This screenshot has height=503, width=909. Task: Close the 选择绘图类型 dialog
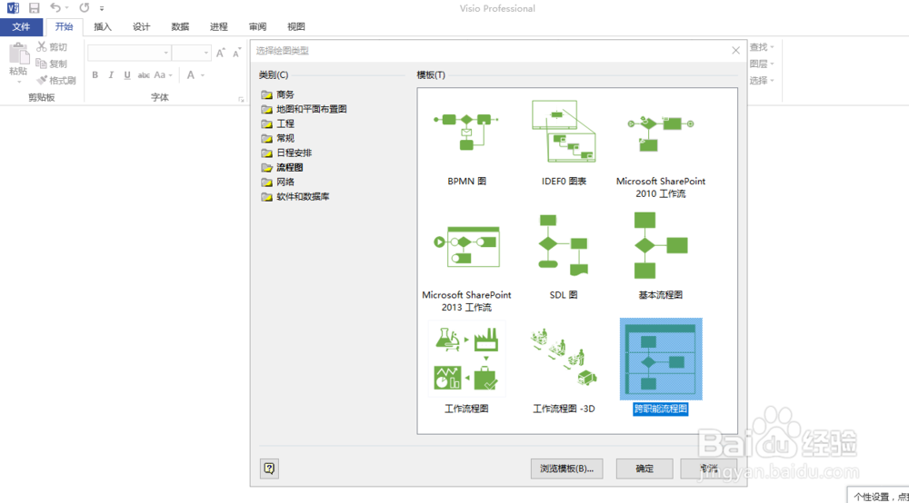coord(735,50)
